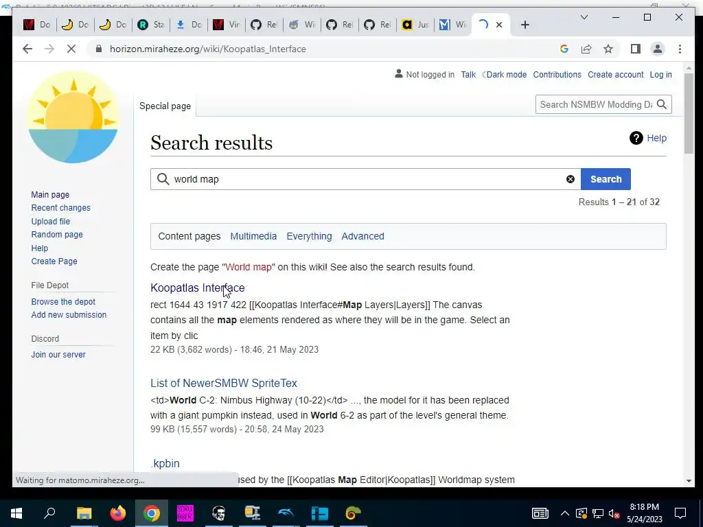The height and width of the screenshot is (527, 703).
Task: Open Recent changes in sidebar
Action: 60,207
